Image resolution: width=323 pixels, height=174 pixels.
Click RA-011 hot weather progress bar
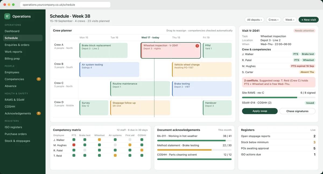click(194, 140)
